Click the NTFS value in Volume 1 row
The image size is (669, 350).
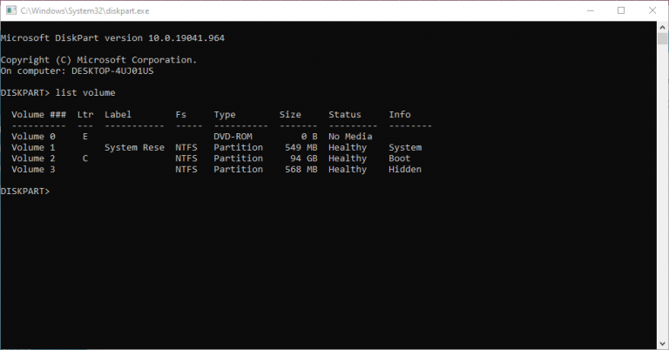pyautogui.click(x=186, y=147)
